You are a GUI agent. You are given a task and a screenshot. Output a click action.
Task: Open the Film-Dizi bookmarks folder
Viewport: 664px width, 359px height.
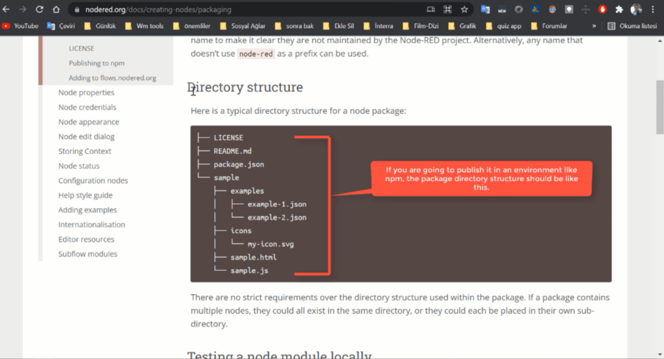(420, 26)
